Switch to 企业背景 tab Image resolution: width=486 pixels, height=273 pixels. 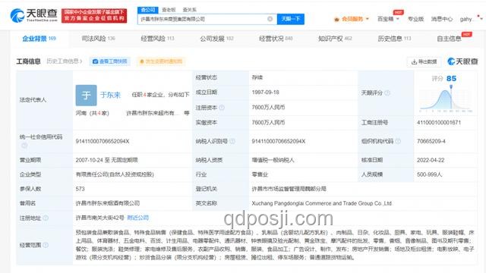39,39
